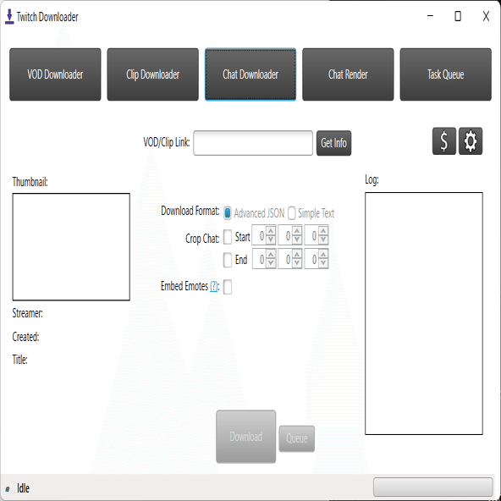Click the Streamer: label
The height and width of the screenshot is (501, 501).
27,313
